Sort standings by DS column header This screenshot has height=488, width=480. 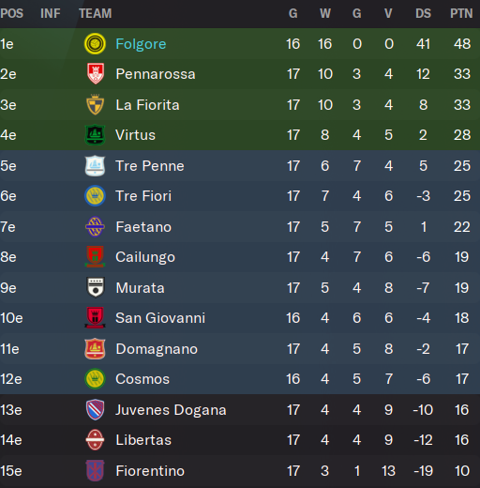click(x=423, y=13)
